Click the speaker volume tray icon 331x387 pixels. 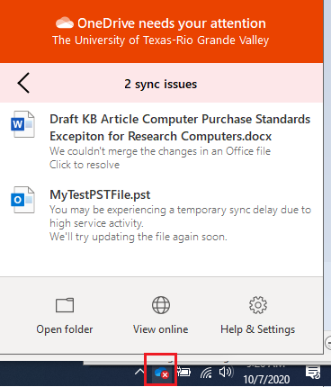pyautogui.click(x=226, y=373)
